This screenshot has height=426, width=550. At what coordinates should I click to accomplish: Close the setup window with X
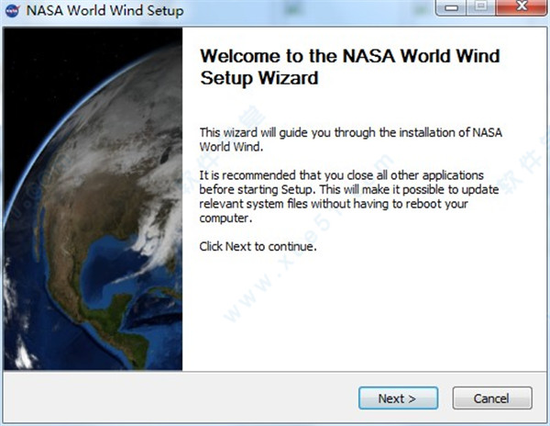tap(522, 7)
